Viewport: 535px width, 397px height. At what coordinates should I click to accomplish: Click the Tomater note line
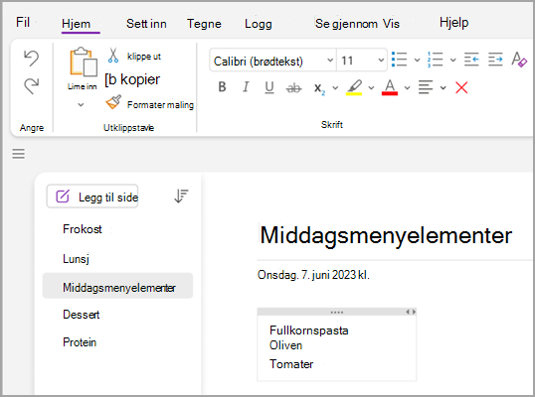tap(291, 364)
